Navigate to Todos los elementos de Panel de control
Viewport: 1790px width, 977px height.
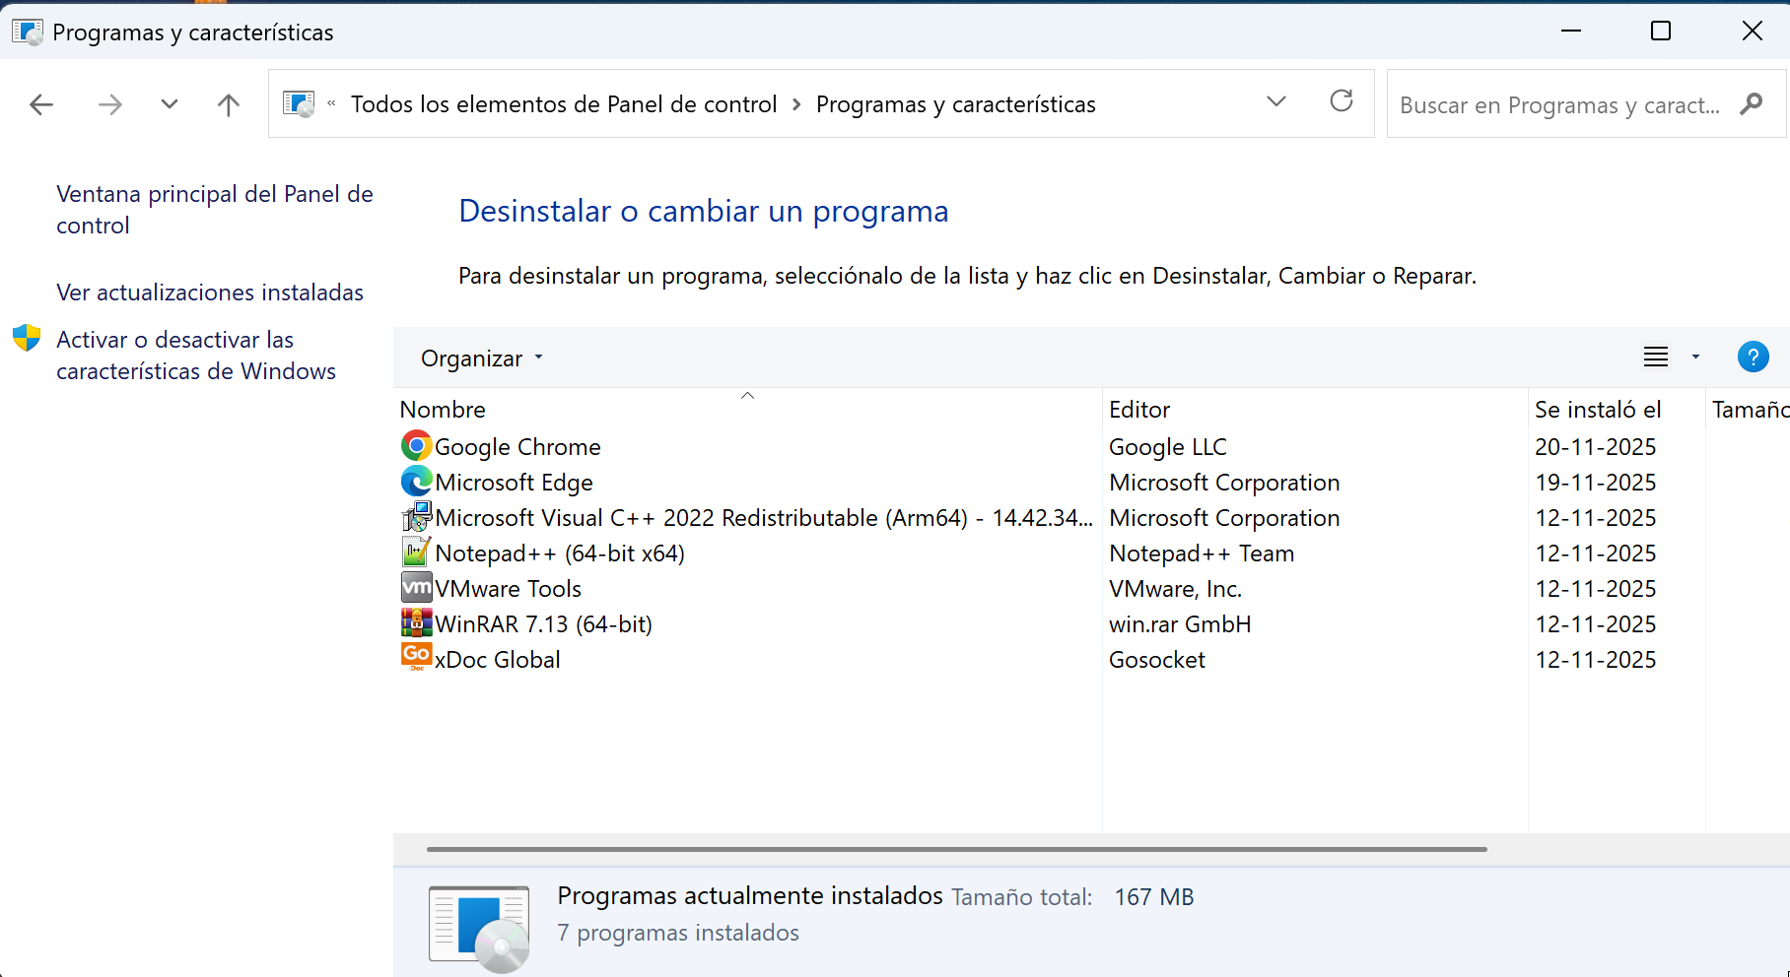tap(564, 104)
